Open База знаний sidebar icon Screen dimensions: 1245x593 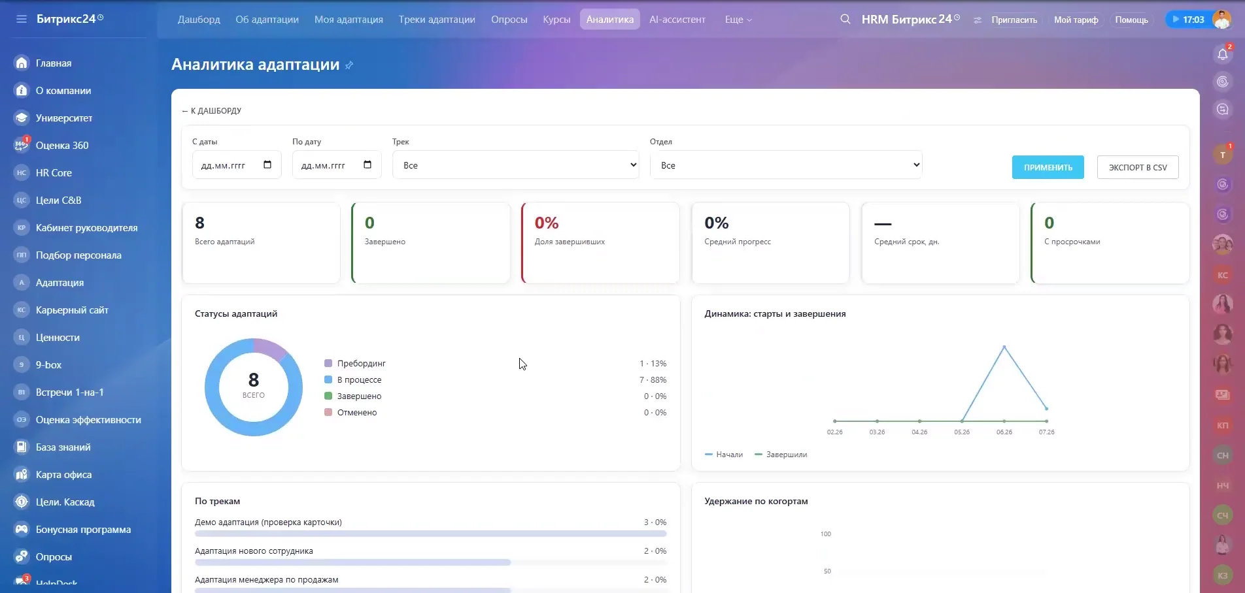point(22,447)
